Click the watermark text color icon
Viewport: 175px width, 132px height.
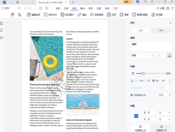click(169, 55)
